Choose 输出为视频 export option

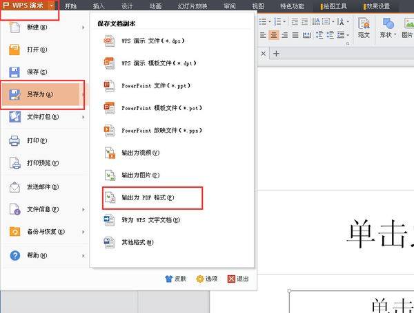132,153
